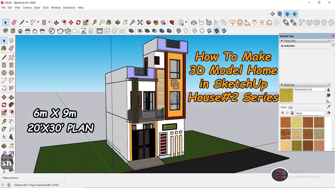The image size is (335, 188).
Task: Open Rectangle shape dropdown arrow
Action: click(49, 22)
